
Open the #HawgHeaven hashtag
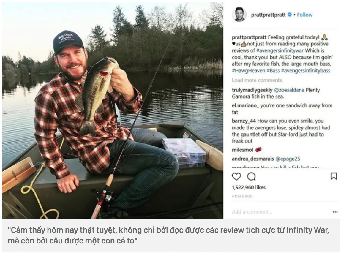tap(249, 71)
